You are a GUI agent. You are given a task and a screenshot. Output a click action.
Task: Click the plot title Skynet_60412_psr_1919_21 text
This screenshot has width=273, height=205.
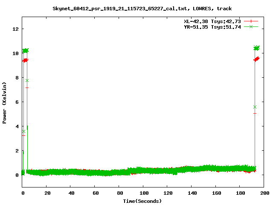(x=142, y=9)
